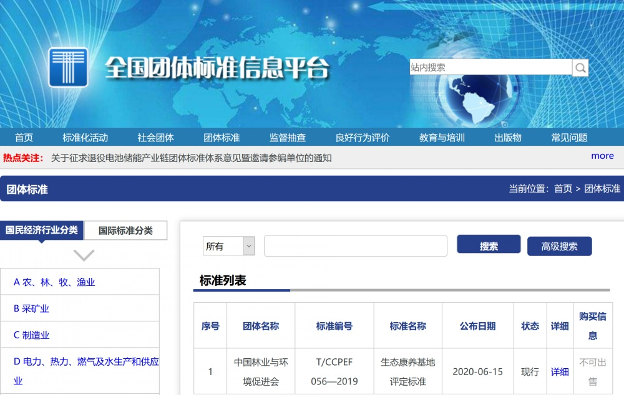Click the 不可出售 cell in row 1
Viewport: 624px width, 395px height.
pyautogui.click(x=593, y=371)
